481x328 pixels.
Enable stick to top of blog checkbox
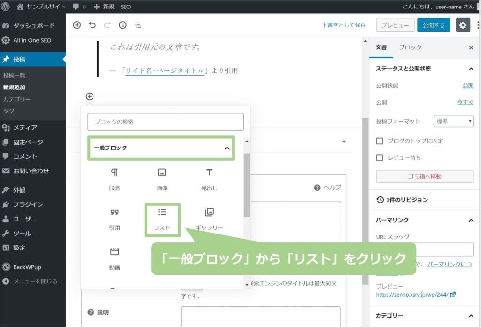coord(380,141)
